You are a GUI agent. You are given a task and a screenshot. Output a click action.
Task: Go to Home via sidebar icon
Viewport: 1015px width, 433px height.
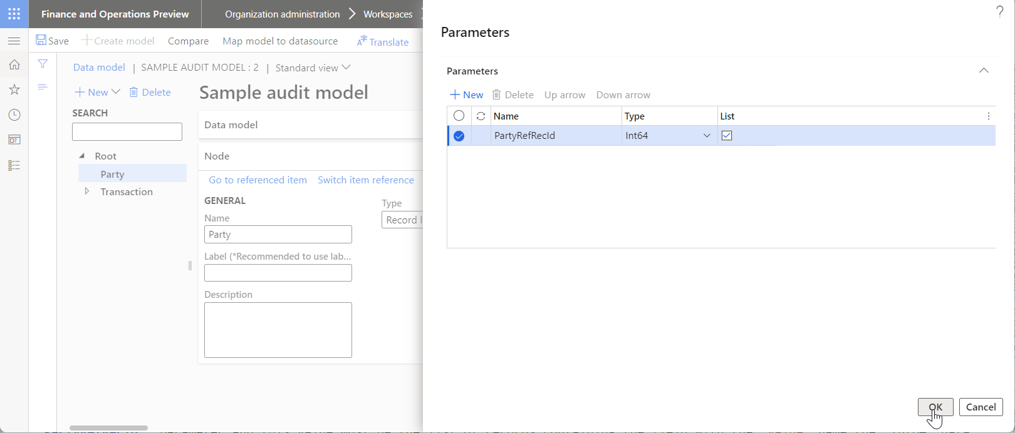14,64
